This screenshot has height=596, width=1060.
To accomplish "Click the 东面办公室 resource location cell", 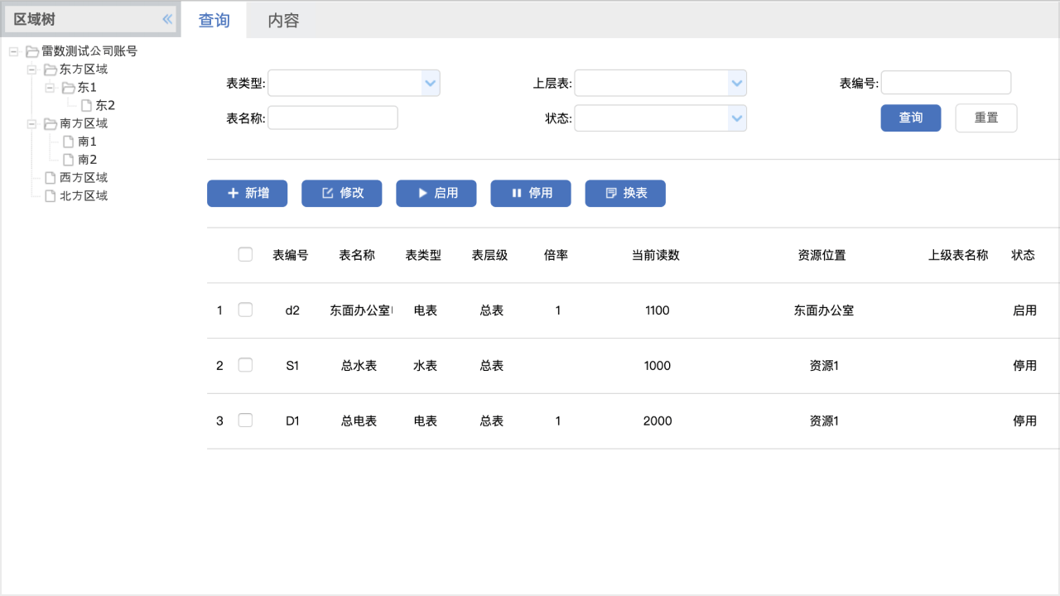I will point(824,310).
